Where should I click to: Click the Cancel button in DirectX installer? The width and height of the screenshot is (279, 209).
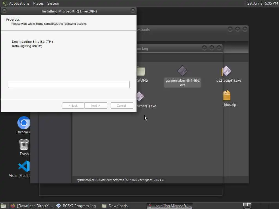tap(122, 105)
